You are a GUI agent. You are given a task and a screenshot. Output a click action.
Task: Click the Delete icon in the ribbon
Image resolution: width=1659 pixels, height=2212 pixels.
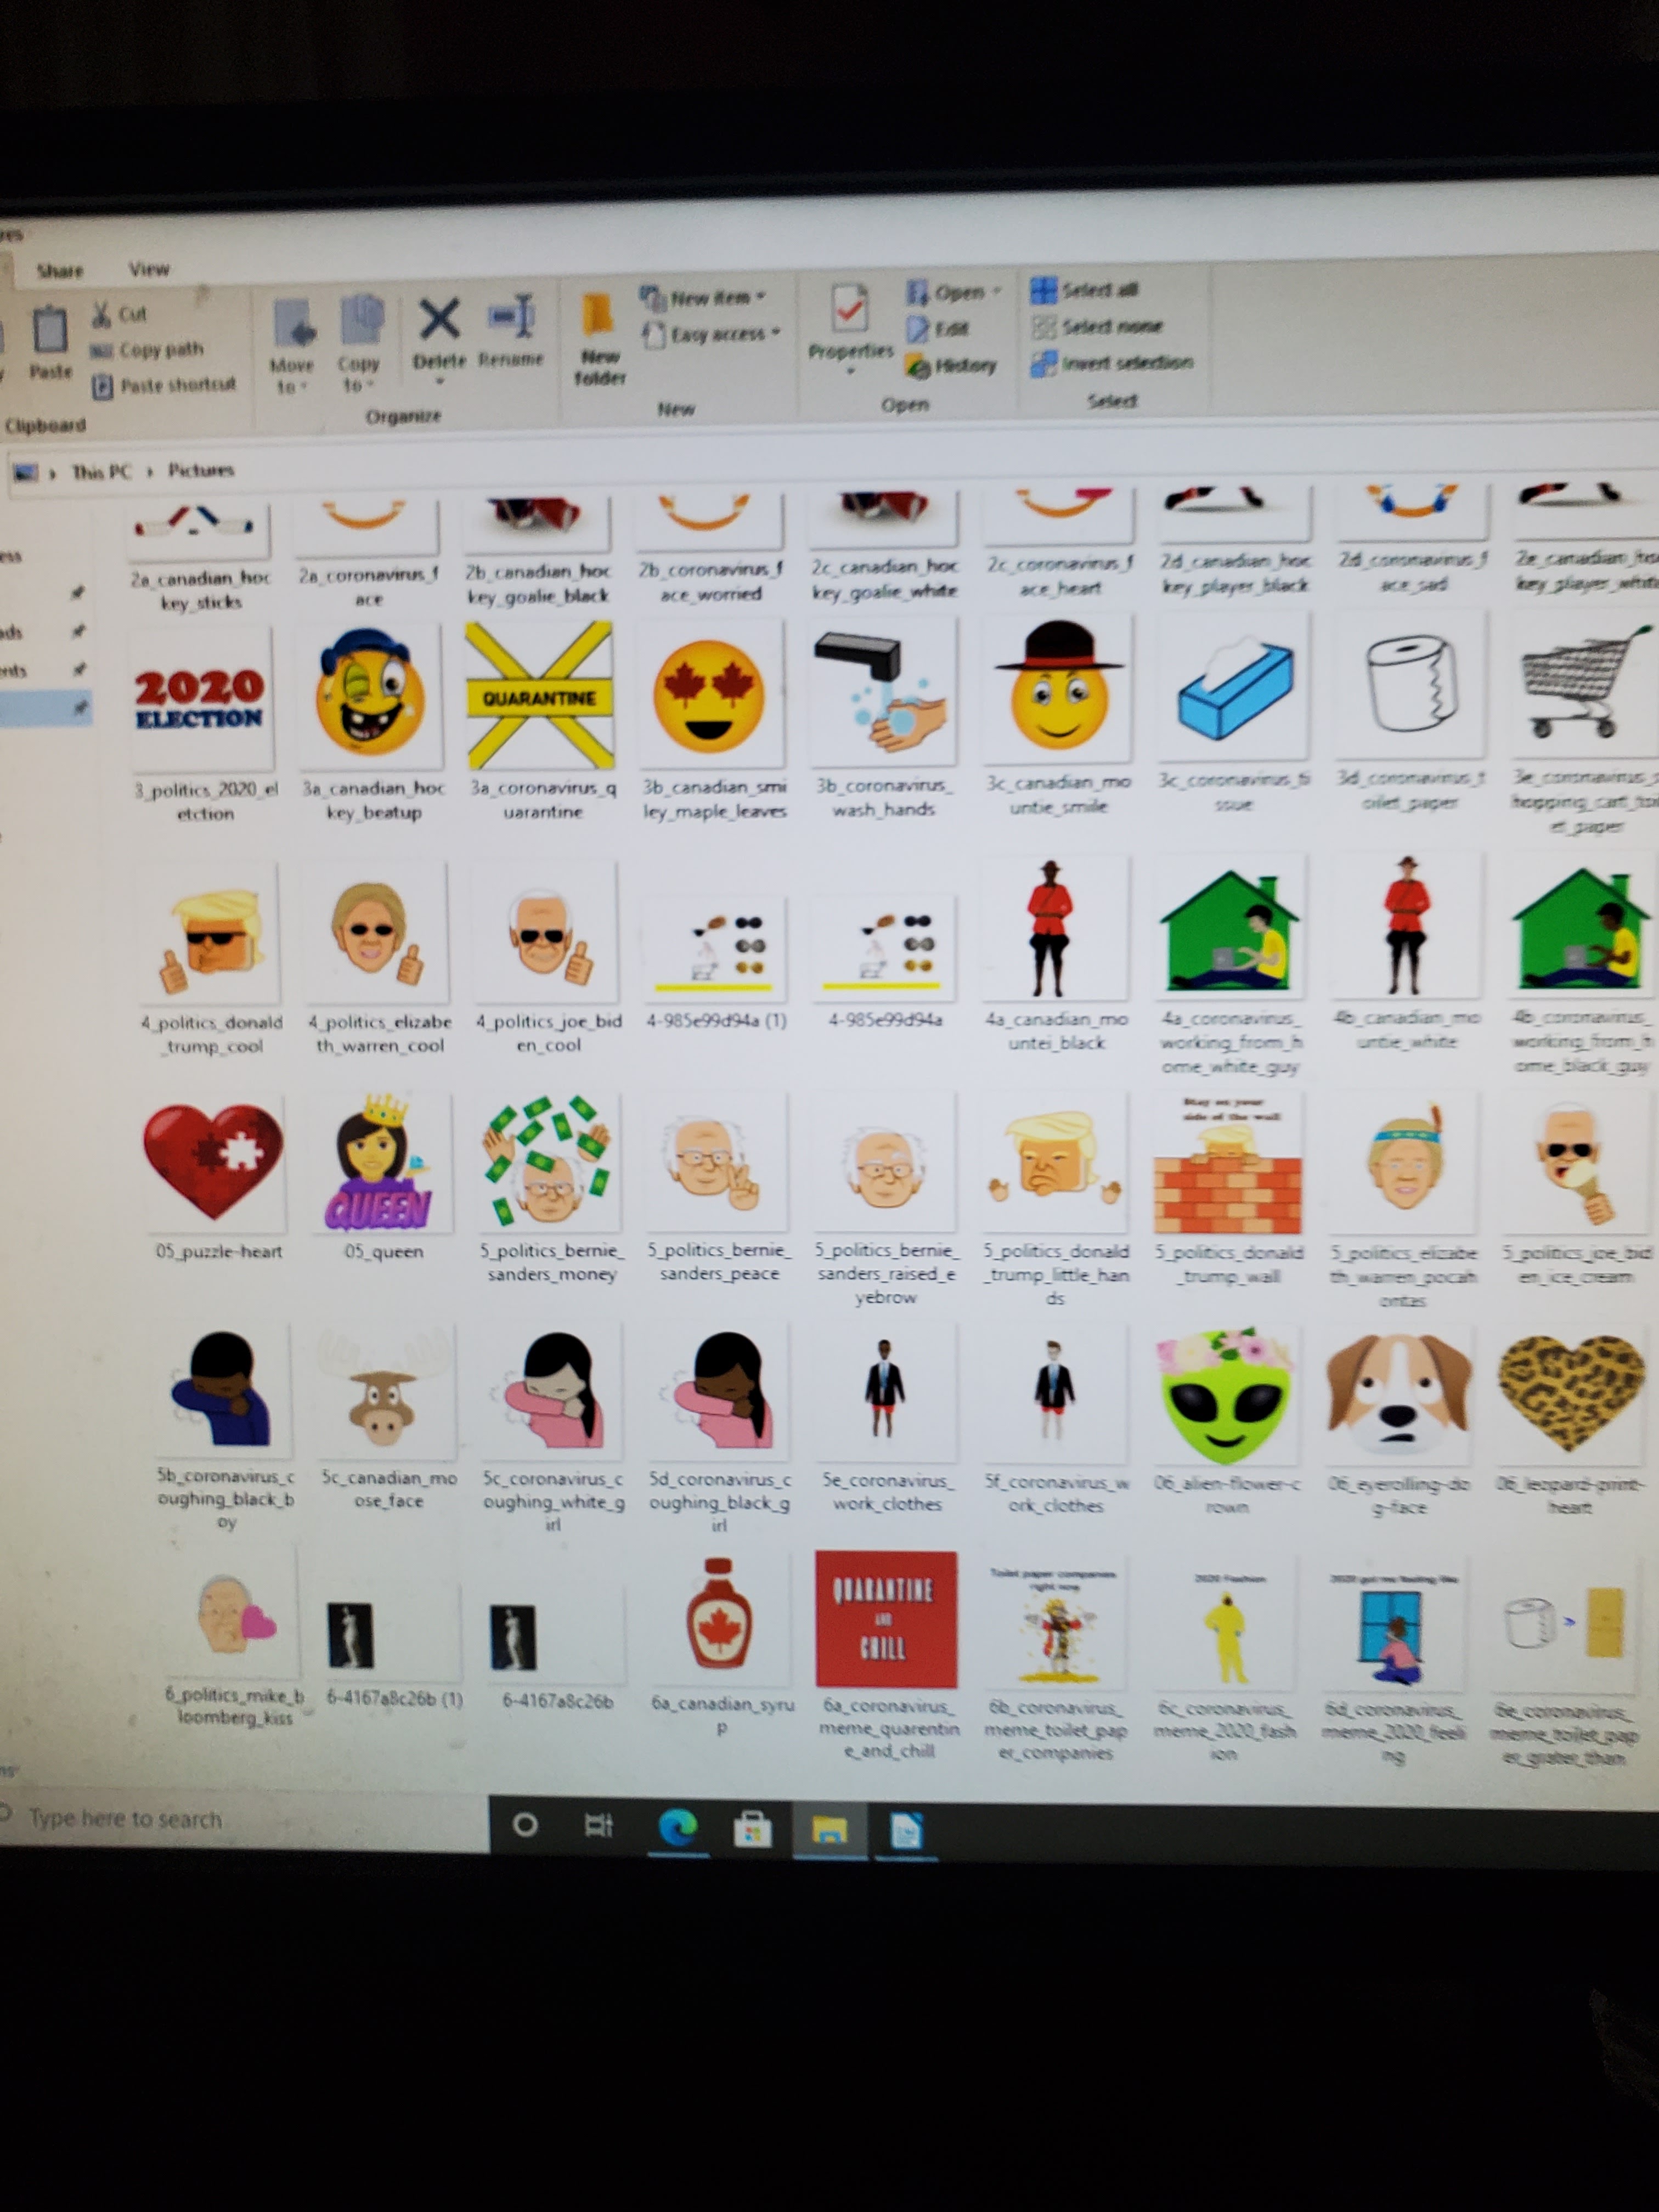[x=439, y=322]
